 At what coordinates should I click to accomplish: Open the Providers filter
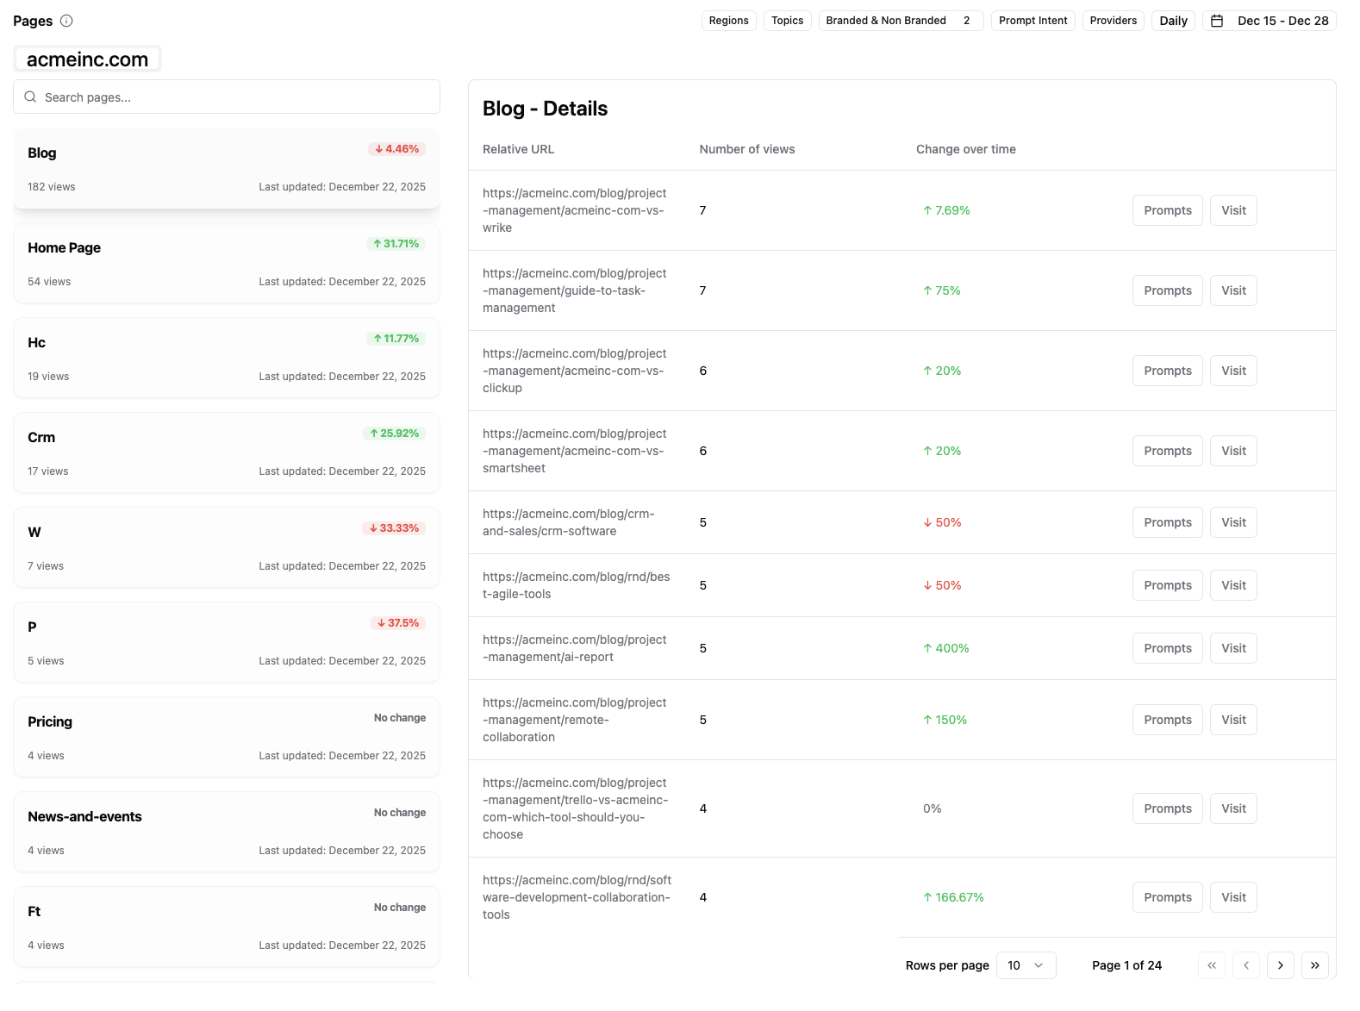[x=1113, y=21]
